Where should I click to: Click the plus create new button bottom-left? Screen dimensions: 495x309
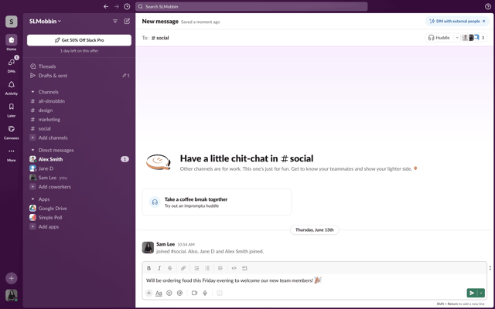click(x=12, y=278)
